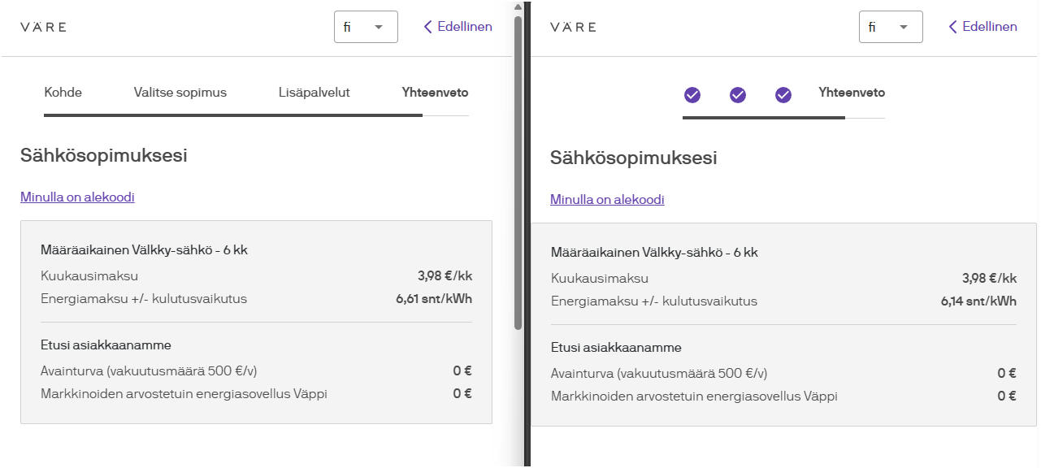
Task: Click the Yhteenveto step label in right pane
Action: point(852,93)
